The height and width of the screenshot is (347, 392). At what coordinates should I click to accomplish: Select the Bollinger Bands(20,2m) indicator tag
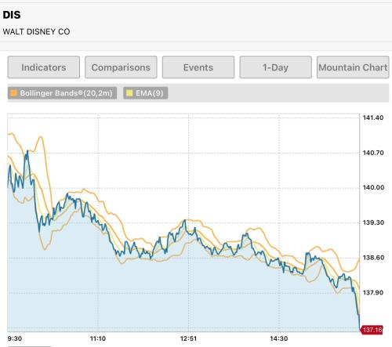pos(62,93)
